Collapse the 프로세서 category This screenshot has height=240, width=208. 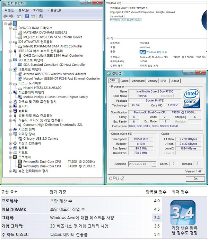[10, 157]
